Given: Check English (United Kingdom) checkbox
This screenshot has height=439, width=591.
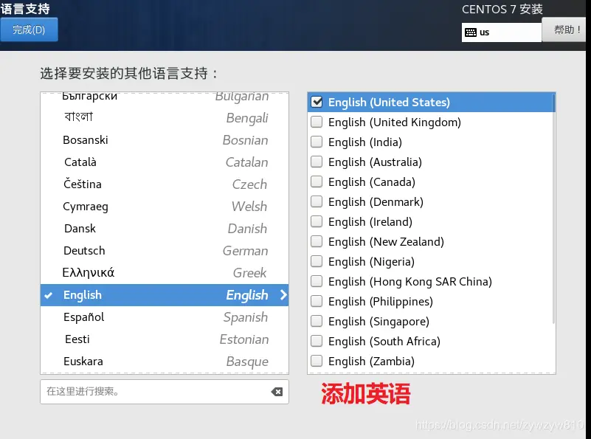Looking at the screenshot, I should (x=317, y=122).
